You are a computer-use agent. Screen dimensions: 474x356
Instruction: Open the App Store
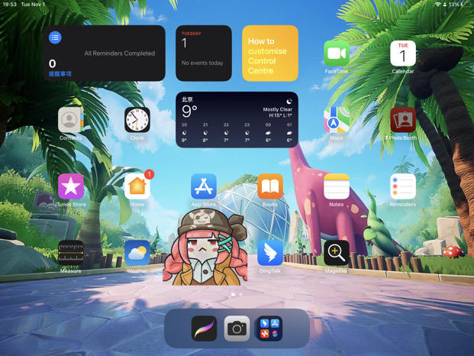204,186
